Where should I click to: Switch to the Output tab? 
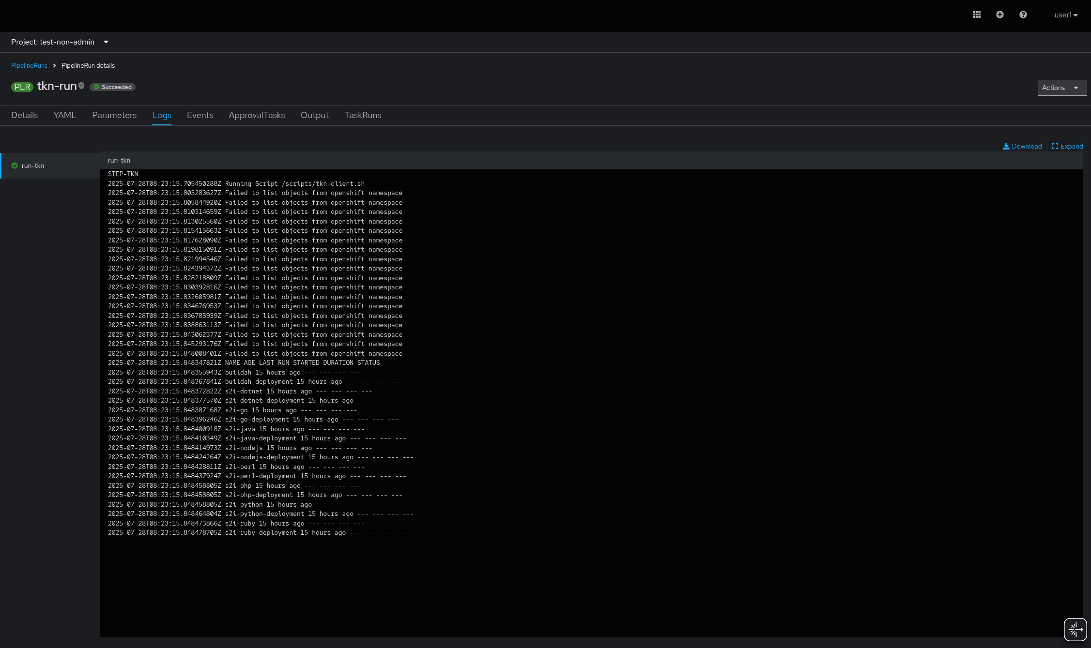pyautogui.click(x=315, y=115)
